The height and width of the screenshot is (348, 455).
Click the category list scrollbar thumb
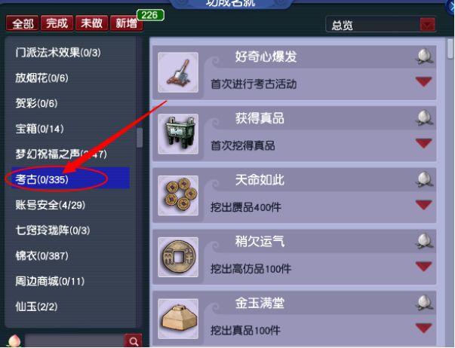pyautogui.click(x=140, y=137)
